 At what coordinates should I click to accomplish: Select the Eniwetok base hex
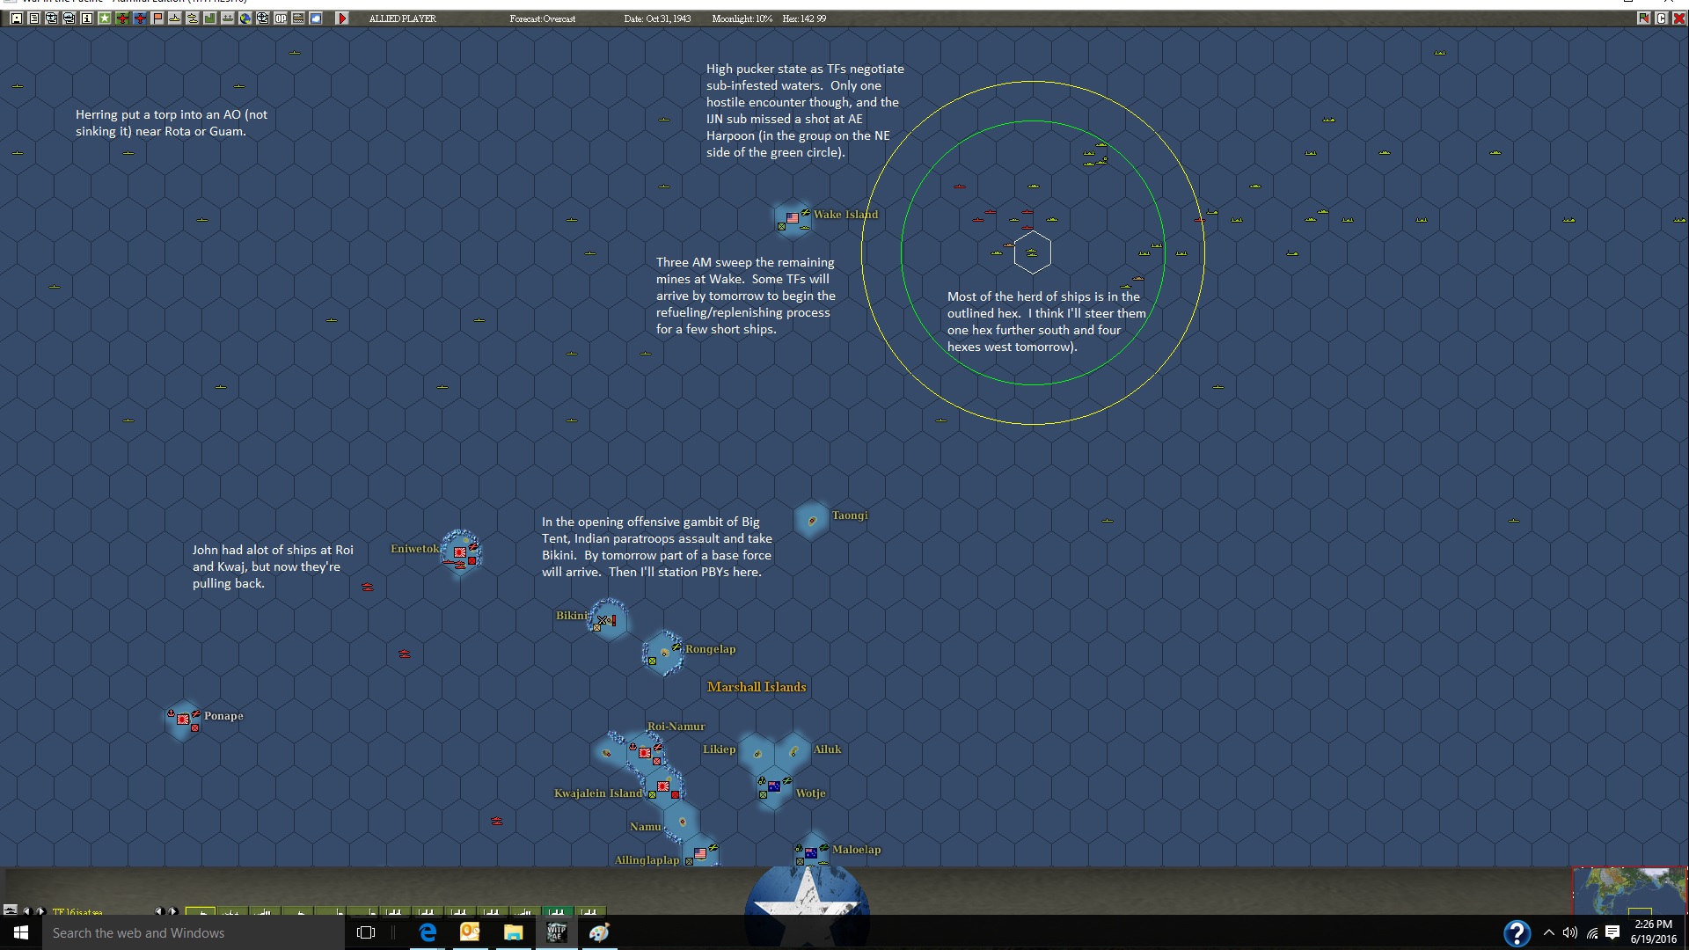461,553
